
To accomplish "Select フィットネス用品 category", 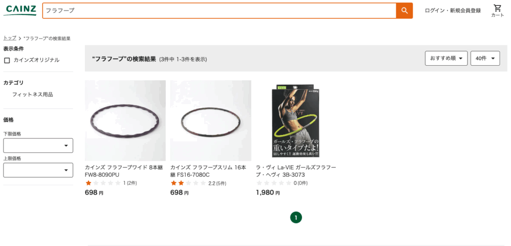I will point(32,95).
